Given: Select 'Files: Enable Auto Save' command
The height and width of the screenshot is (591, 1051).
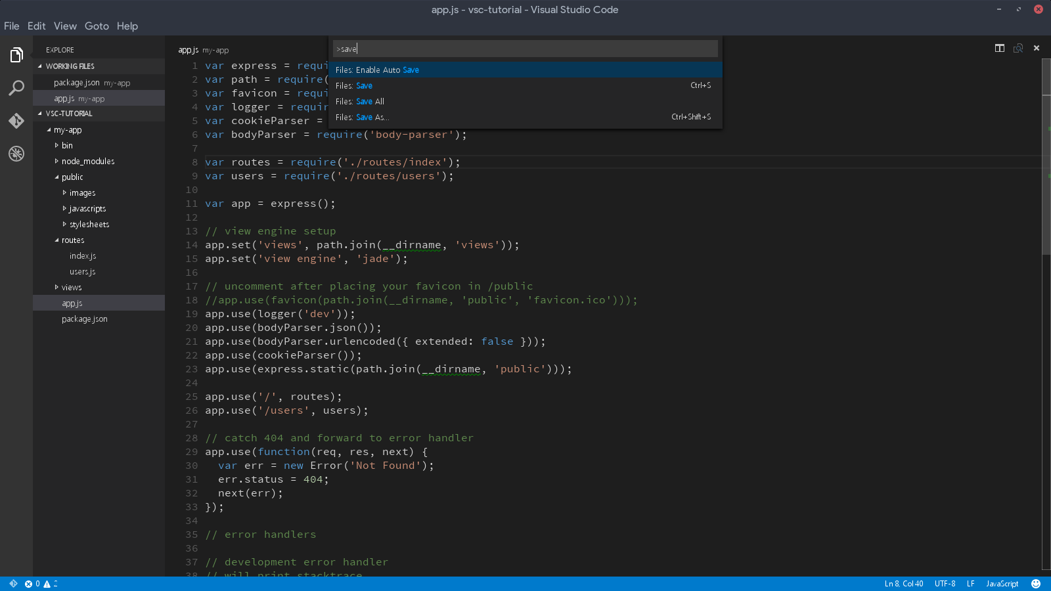Looking at the screenshot, I should [x=525, y=70].
